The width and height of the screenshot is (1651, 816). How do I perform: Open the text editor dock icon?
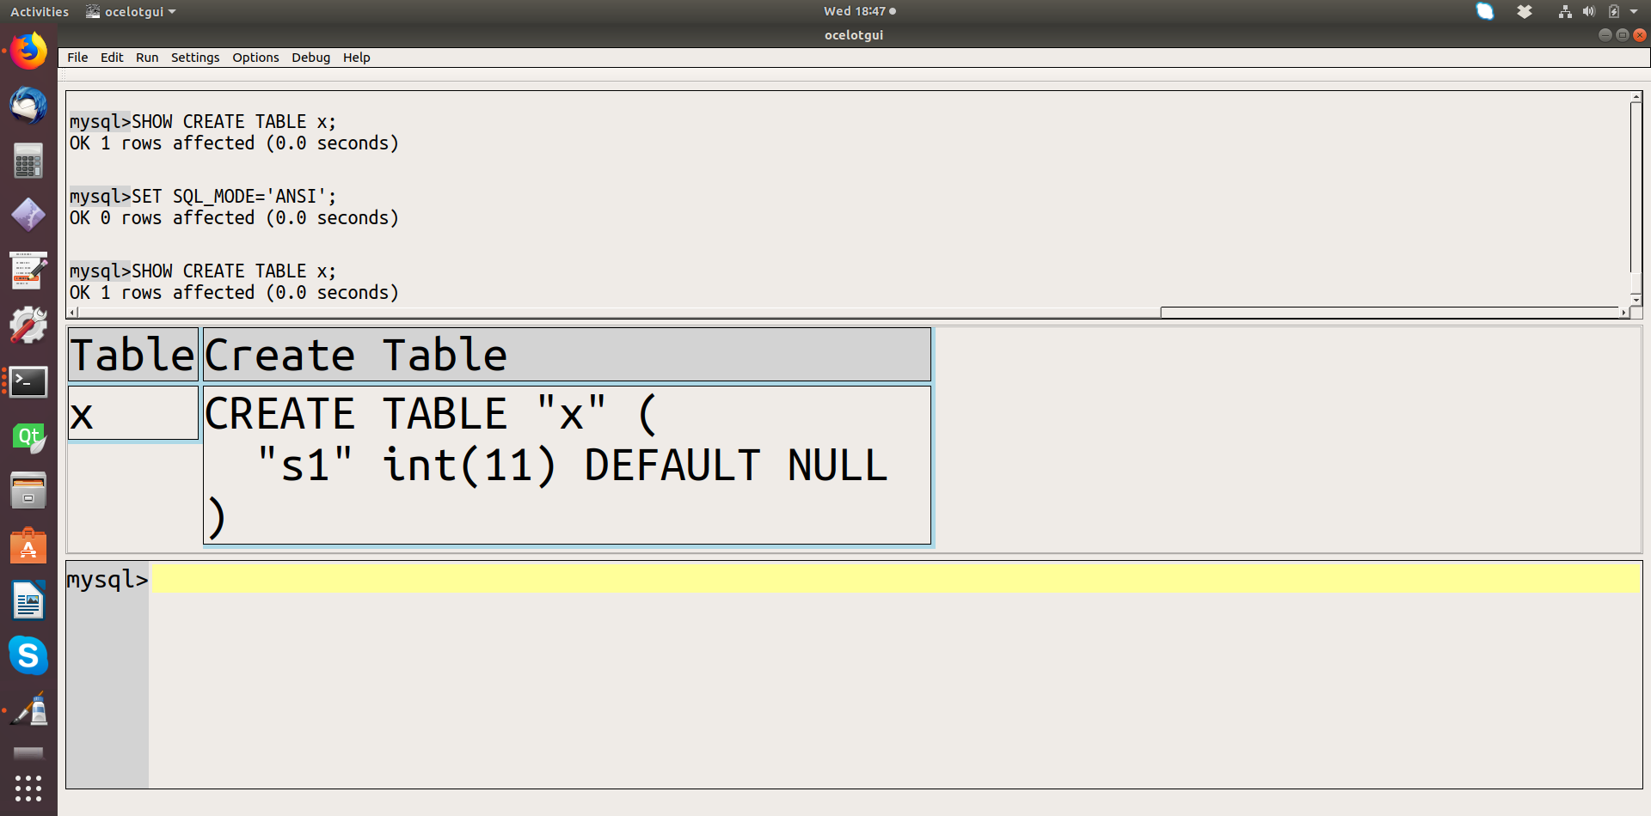click(28, 271)
